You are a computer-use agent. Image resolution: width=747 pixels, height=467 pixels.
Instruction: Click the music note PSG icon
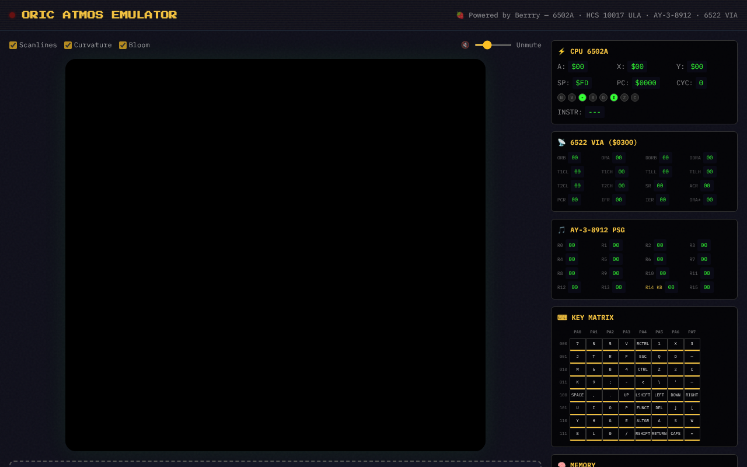tap(561, 230)
